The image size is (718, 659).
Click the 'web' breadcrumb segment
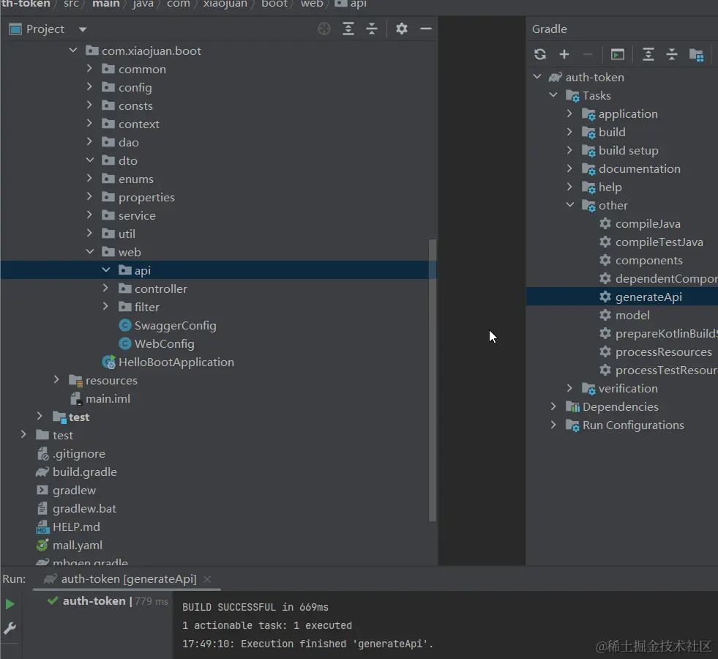click(312, 4)
